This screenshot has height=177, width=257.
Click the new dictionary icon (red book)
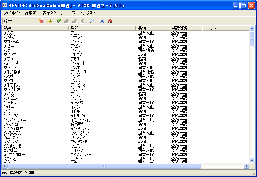tap(41, 21)
